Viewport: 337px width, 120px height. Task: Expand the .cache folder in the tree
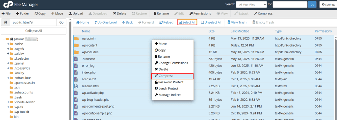click(8, 44)
